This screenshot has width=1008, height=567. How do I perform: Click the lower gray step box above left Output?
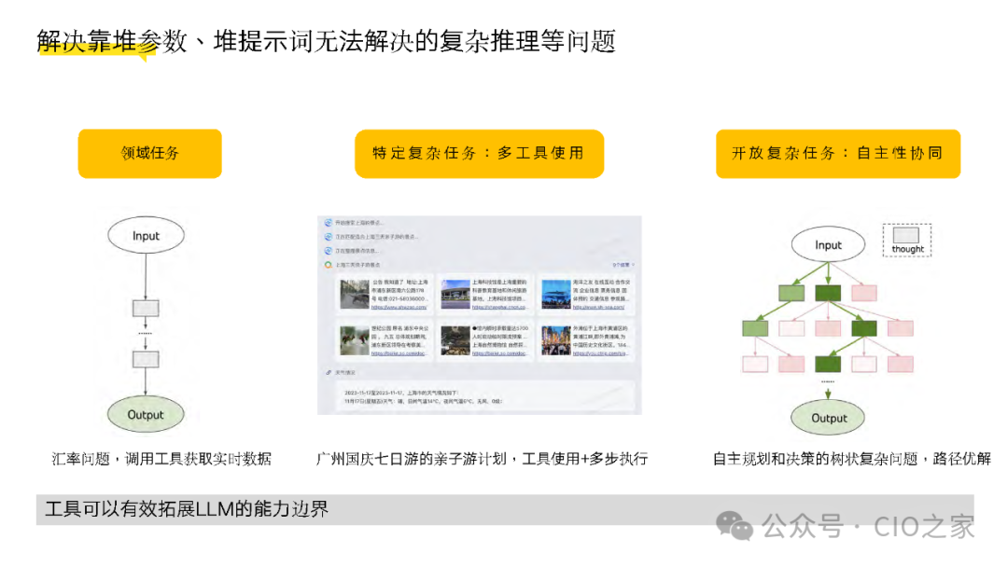(146, 359)
